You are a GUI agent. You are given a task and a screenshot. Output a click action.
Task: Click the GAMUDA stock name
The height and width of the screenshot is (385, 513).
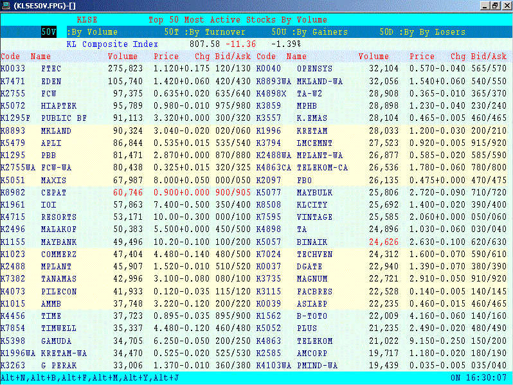click(57, 341)
